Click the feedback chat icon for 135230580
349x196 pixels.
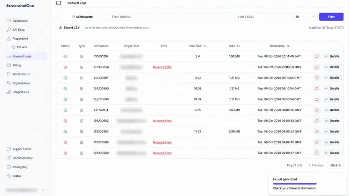(317, 153)
